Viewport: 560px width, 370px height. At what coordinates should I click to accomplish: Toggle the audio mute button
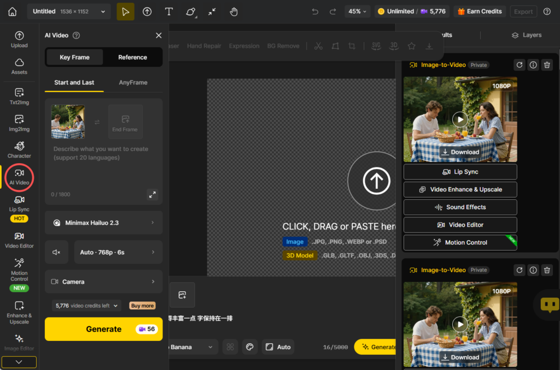tap(56, 252)
